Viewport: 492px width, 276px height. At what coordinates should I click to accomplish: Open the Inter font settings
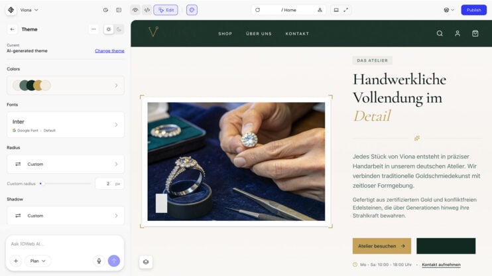pos(66,125)
